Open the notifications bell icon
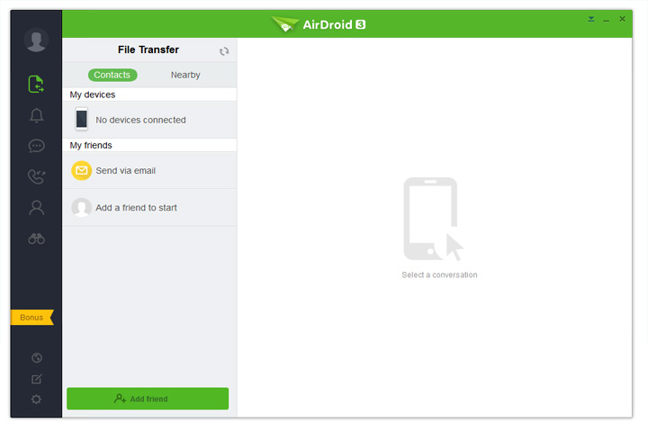Viewport: 648px width, 432px height. click(36, 115)
